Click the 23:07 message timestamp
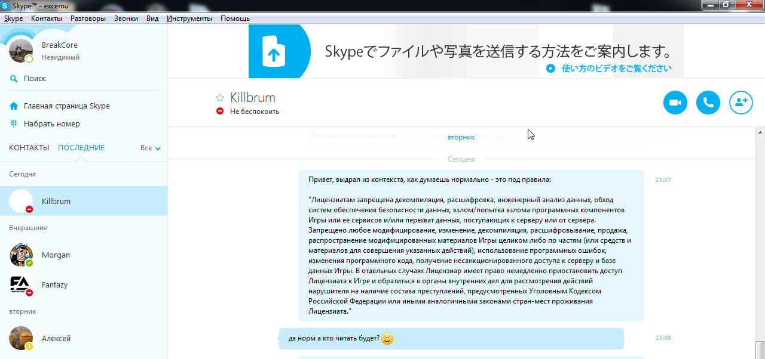The image size is (765, 359). point(663,179)
